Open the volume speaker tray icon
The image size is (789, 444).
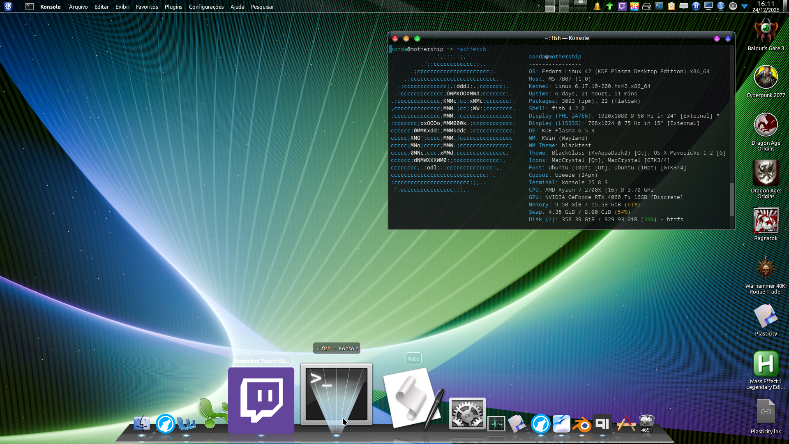click(733, 6)
